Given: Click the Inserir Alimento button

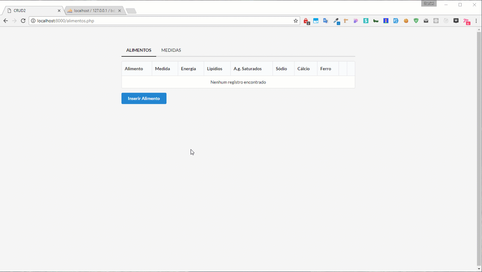Looking at the screenshot, I should [144, 98].
